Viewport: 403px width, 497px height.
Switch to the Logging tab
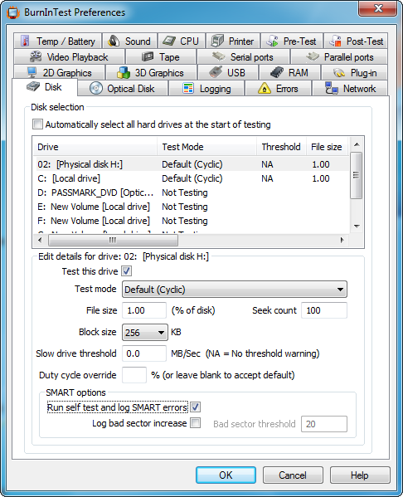pyautogui.click(x=206, y=89)
